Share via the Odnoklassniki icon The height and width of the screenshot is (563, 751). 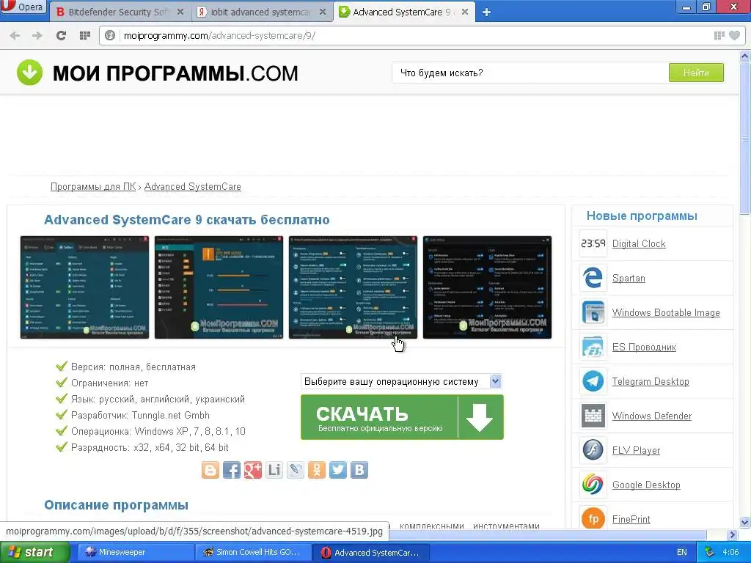coord(317,470)
